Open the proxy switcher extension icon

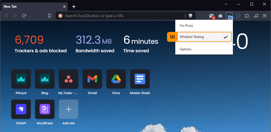(229, 16)
